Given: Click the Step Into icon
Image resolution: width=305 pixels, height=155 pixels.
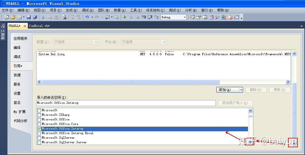Looking at the screenshot, I should [144, 17].
